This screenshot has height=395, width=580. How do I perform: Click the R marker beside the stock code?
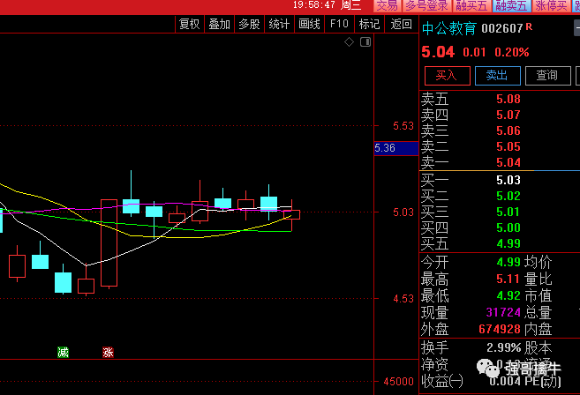point(529,26)
